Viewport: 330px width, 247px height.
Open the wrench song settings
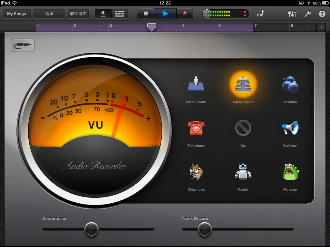(307, 14)
